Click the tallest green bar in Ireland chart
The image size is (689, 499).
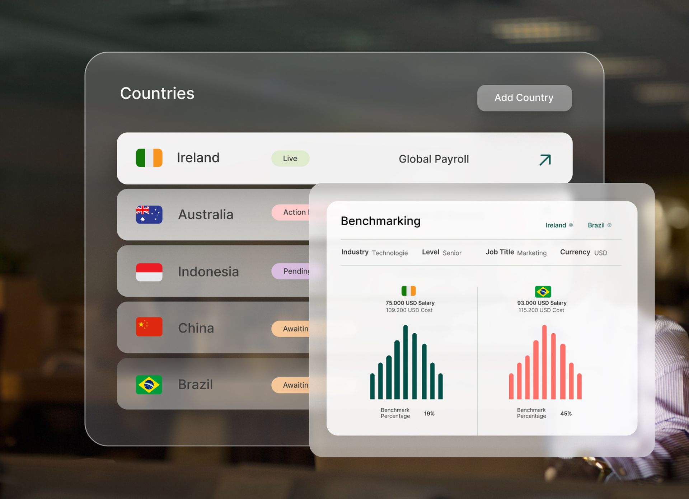pos(406,362)
